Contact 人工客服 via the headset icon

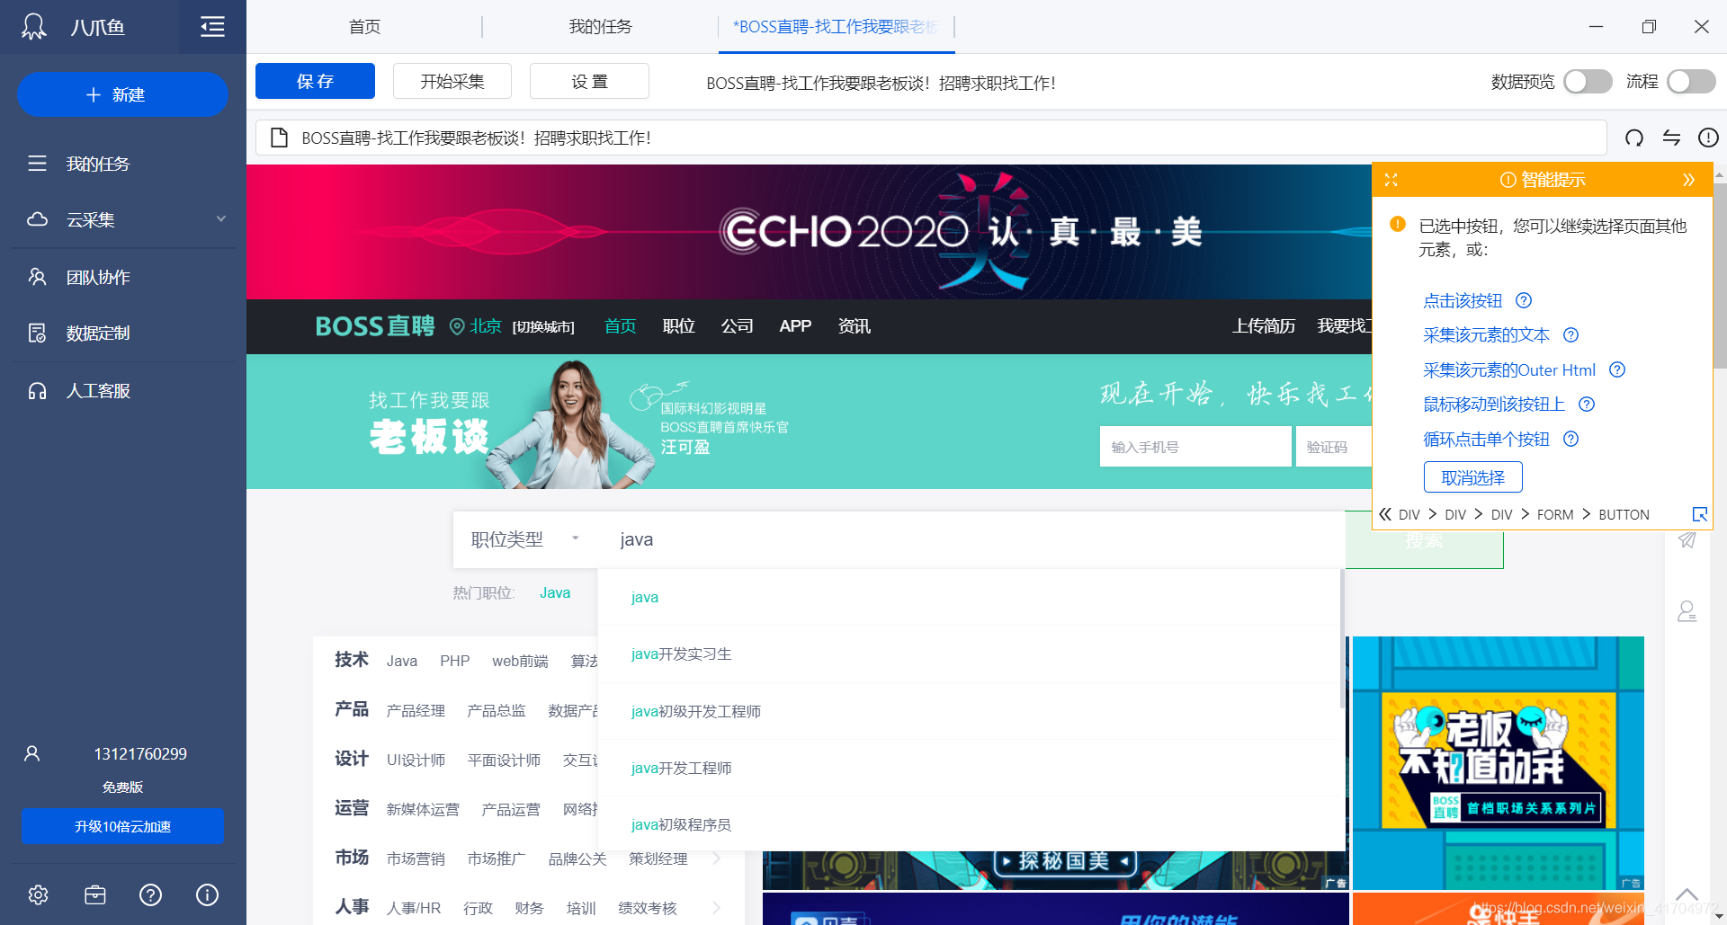click(37, 390)
